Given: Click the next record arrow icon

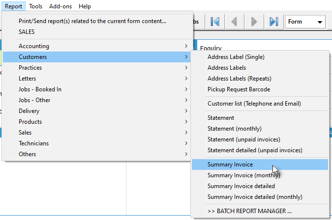Looking at the screenshot, I should 254,22.
